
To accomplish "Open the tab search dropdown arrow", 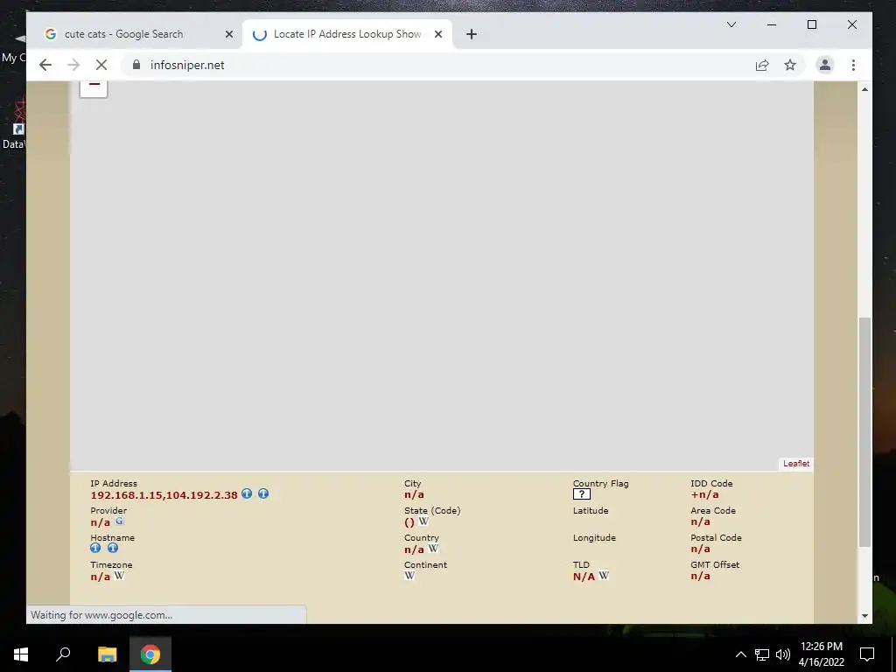I will (731, 24).
